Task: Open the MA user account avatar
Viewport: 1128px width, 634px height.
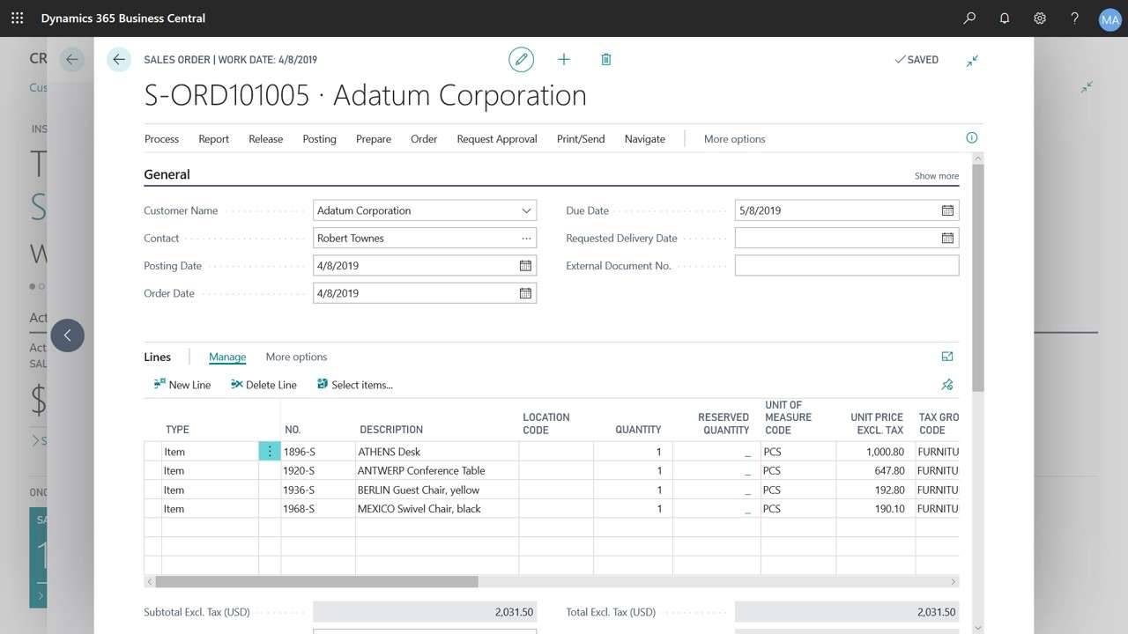Action: pyautogui.click(x=1109, y=18)
